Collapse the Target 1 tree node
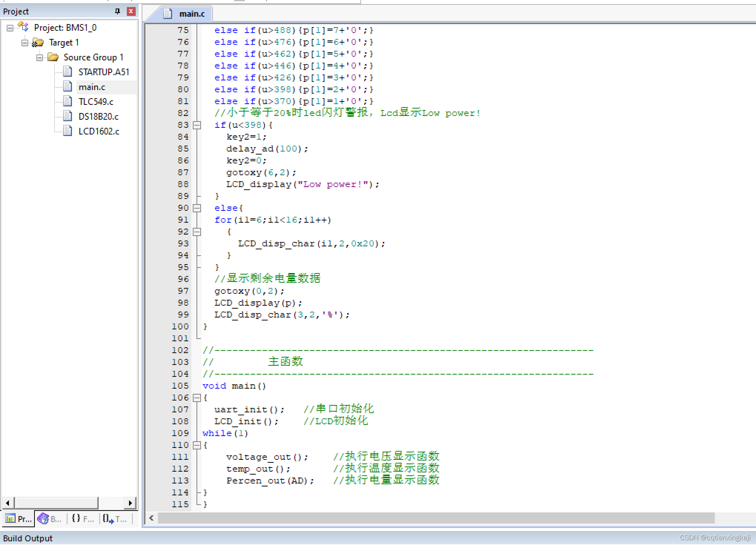756x545 pixels. coord(25,43)
